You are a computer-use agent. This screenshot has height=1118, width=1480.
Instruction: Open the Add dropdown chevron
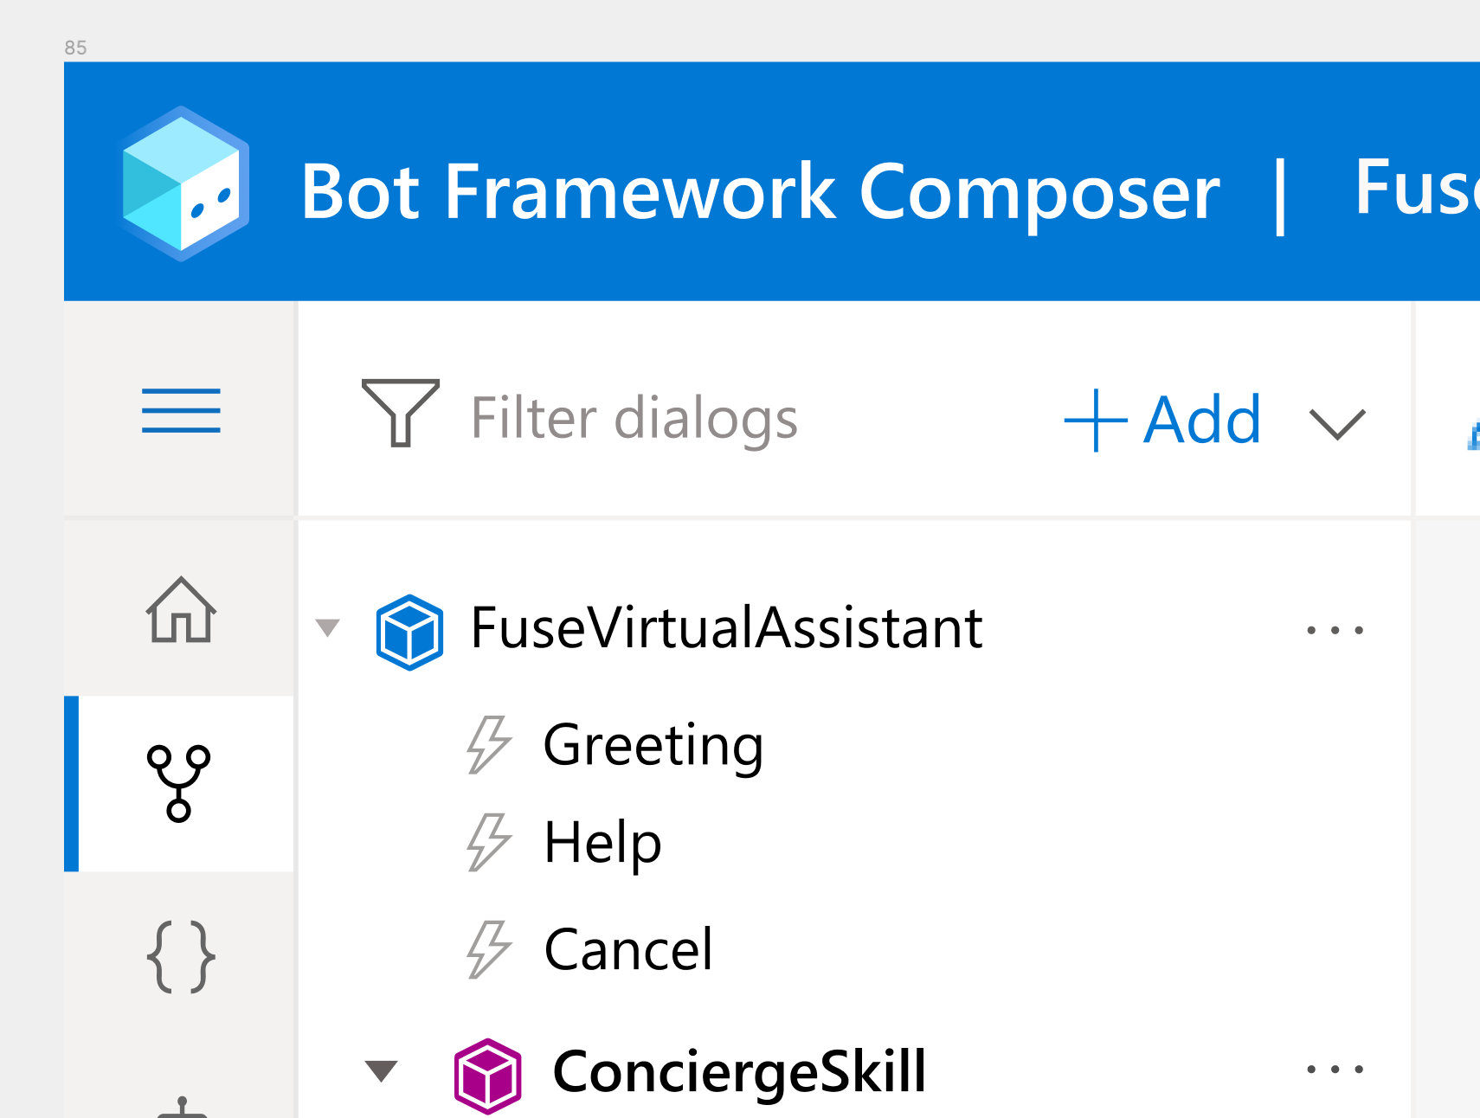tap(1335, 424)
